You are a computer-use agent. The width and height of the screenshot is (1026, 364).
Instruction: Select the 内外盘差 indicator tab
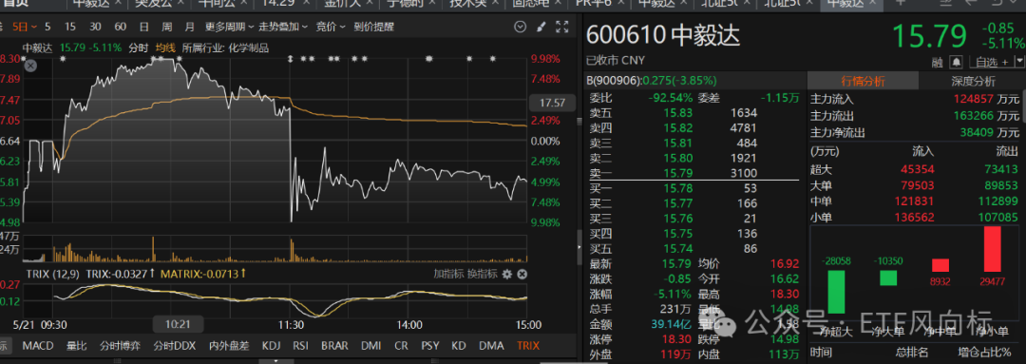click(x=230, y=346)
